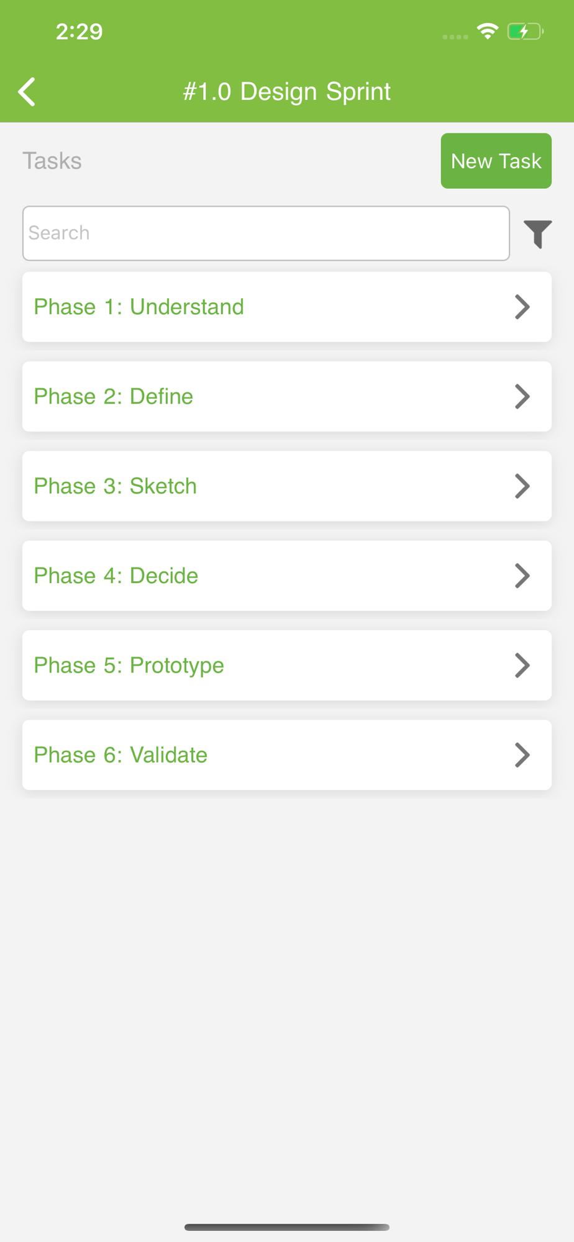The width and height of the screenshot is (574, 1242).
Task: Select the Phase 4: Decide label
Action: point(116,576)
